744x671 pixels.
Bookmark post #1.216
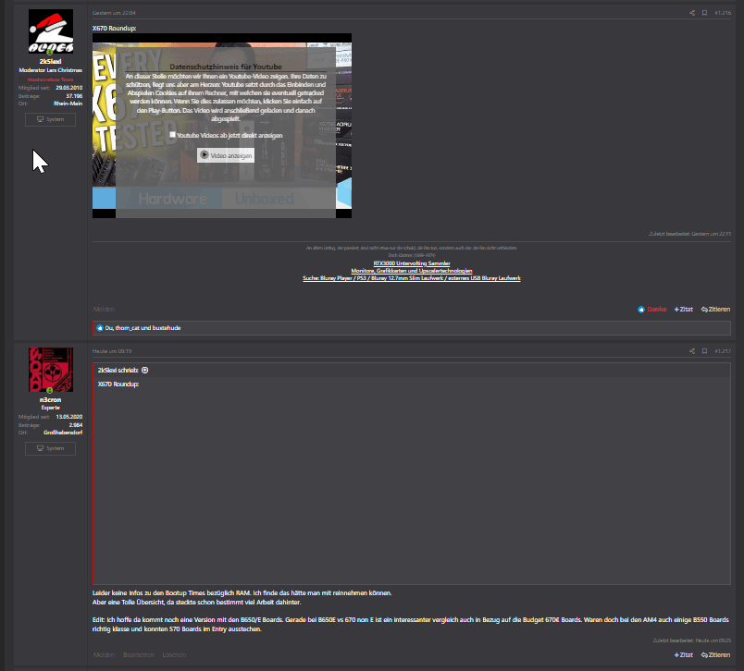pos(704,13)
